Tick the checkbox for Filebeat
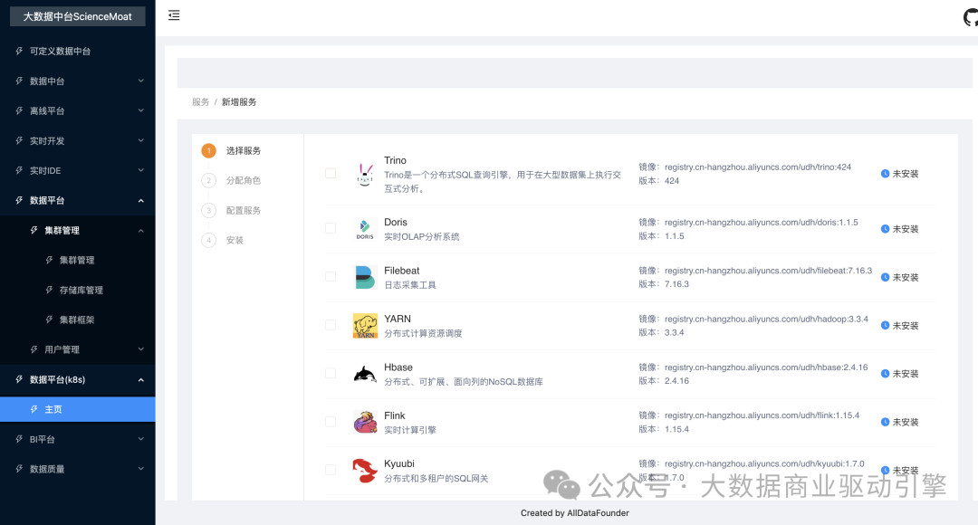Screen dimensions: 978x525 tap(331, 277)
